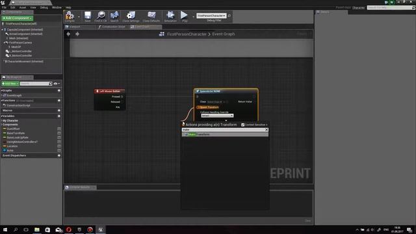Click the Add New button in My Blueprint
This screenshot has width=416, height=234.
point(10,84)
